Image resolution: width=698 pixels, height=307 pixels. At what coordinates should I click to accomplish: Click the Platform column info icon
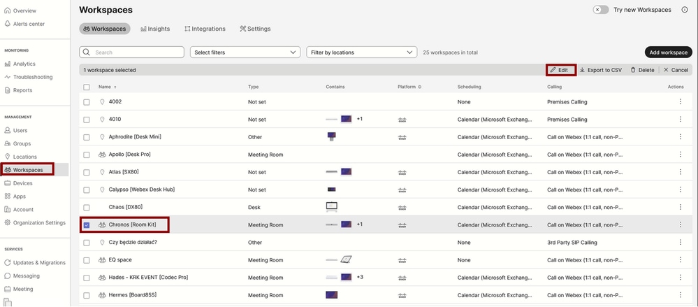(x=420, y=87)
